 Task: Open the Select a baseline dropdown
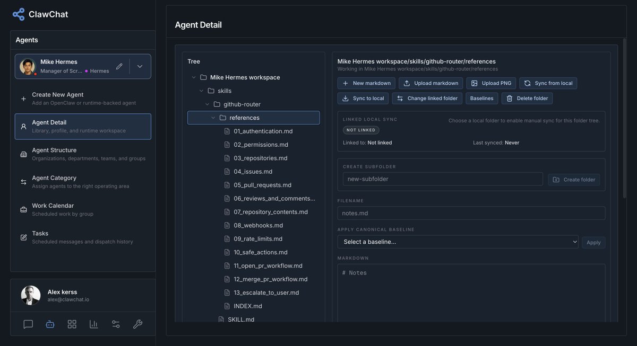click(x=458, y=242)
